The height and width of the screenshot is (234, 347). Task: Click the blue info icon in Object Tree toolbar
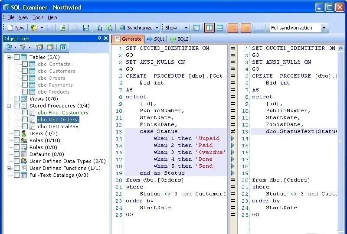point(63,47)
